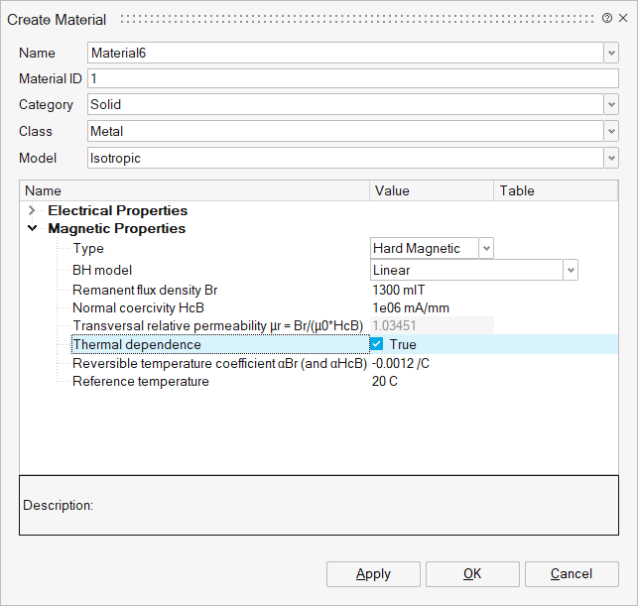Open the Category dropdown

(610, 105)
